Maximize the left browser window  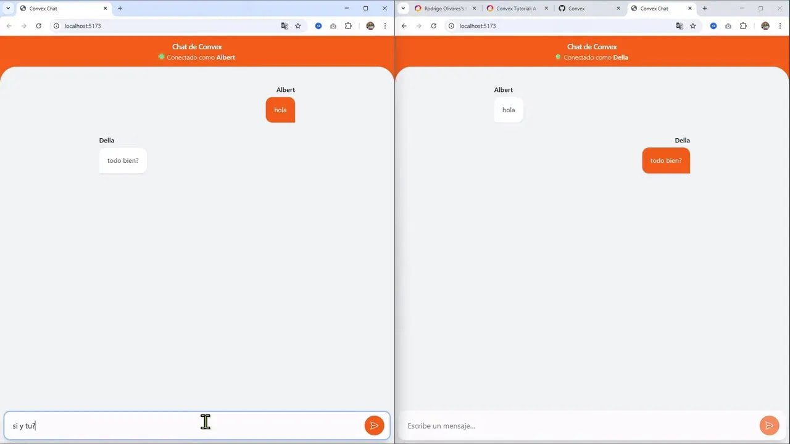(x=365, y=9)
